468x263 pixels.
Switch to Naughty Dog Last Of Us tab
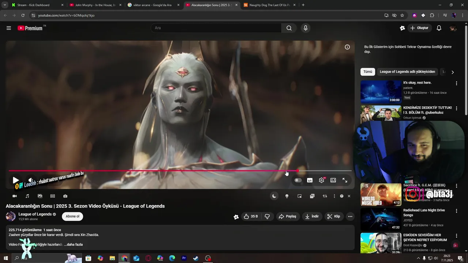click(x=269, y=5)
